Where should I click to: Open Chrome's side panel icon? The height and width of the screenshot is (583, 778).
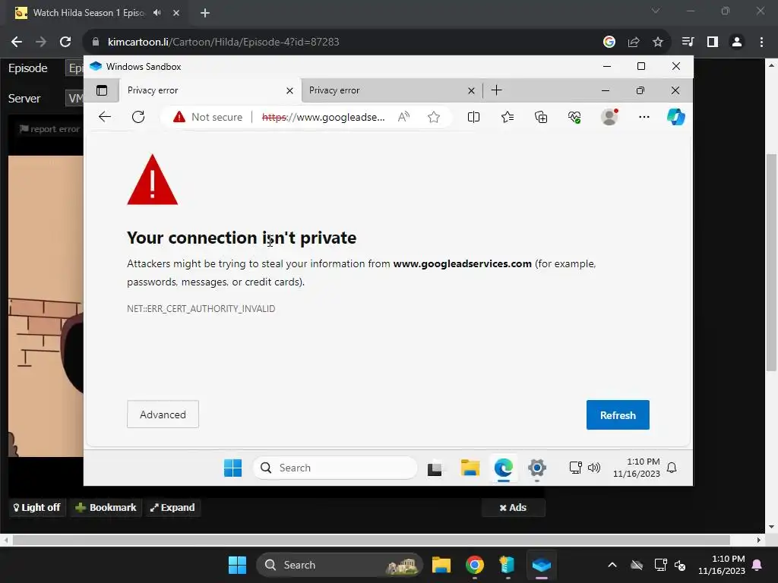713,42
